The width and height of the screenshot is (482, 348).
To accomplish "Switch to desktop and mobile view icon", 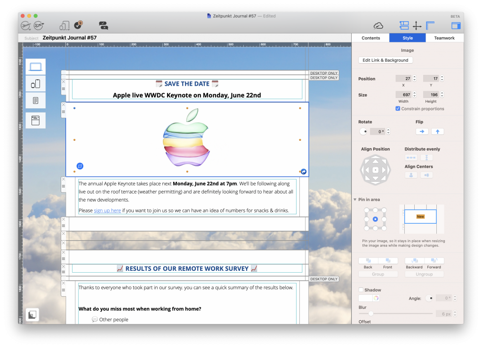I will [x=36, y=84].
